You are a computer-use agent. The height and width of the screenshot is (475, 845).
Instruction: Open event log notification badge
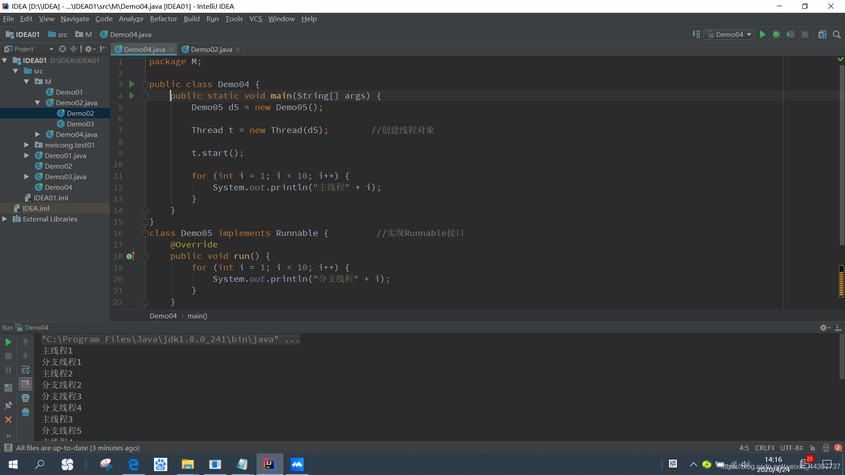(x=838, y=448)
